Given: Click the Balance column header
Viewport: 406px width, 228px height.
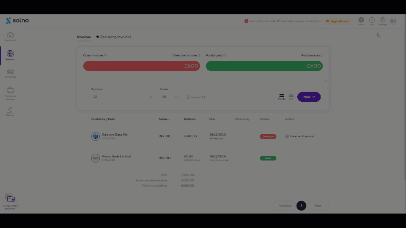Looking at the screenshot, I should click(x=190, y=119).
